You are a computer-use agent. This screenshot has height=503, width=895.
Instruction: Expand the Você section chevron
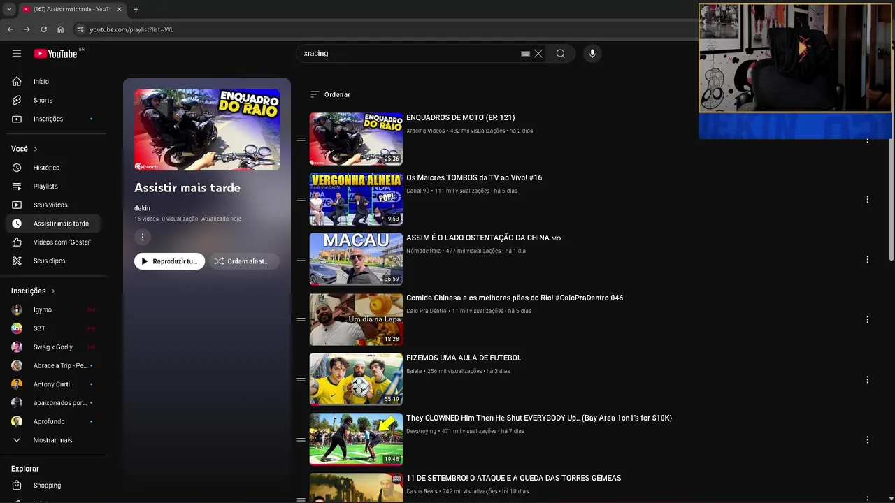click(35, 149)
